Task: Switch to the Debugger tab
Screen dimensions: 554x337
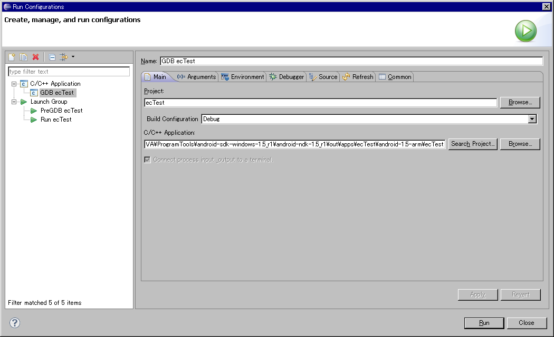Action: tap(286, 77)
